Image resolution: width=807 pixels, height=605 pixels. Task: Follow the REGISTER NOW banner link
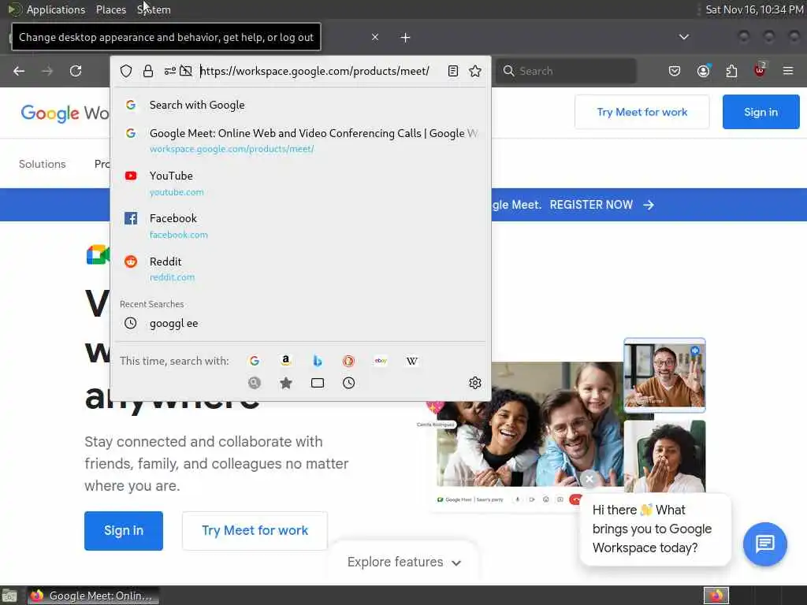601,205
